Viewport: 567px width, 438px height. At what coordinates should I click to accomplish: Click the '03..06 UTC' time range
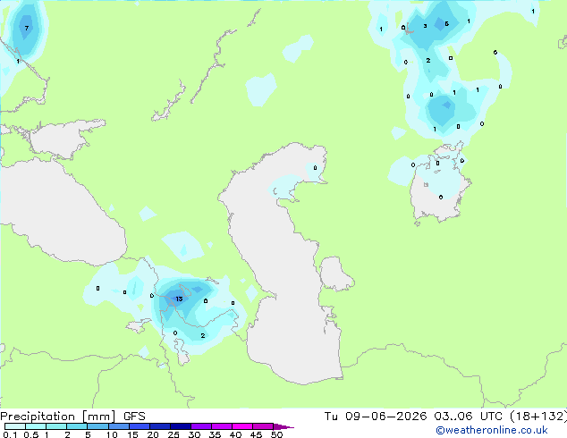tap(468, 417)
